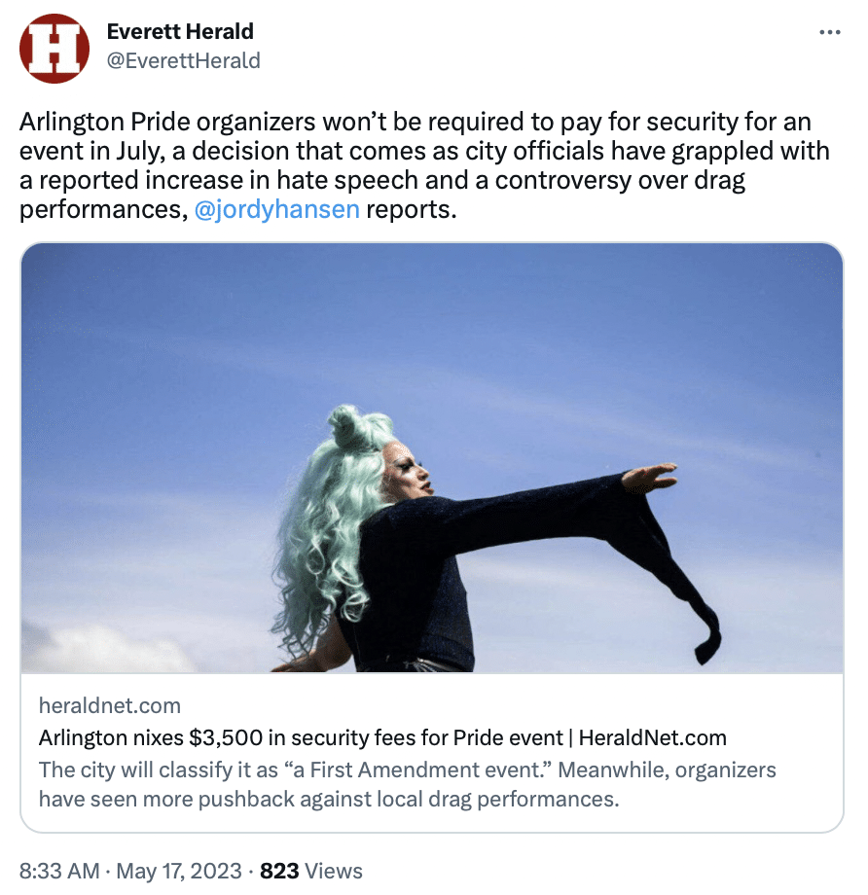This screenshot has width=868, height=895.
Task: Visit the @EverettHerald handle
Action: point(183,60)
